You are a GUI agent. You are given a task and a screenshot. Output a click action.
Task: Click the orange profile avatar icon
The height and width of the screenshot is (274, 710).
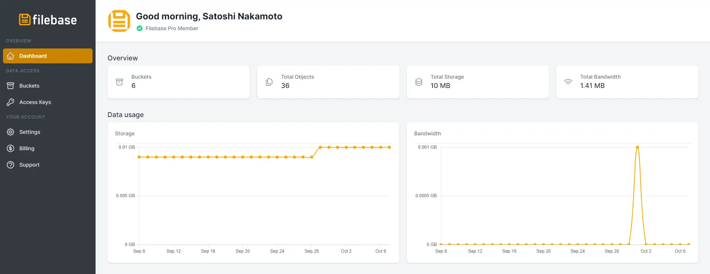[x=119, y=21]
